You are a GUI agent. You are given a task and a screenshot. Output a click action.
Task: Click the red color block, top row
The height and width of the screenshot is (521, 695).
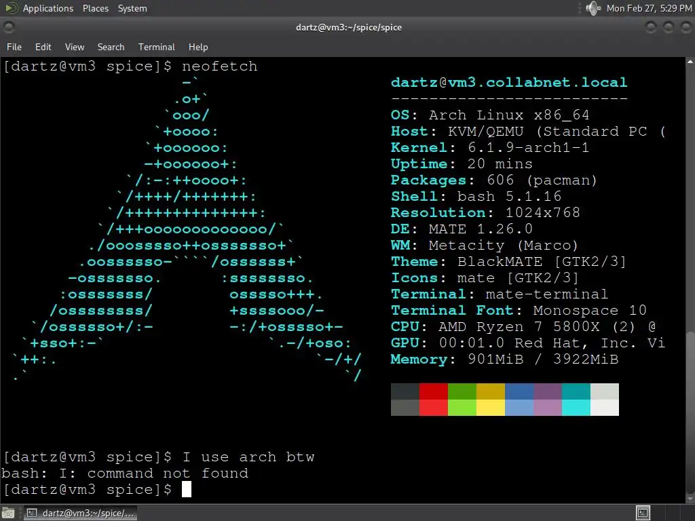click(434, 391)
